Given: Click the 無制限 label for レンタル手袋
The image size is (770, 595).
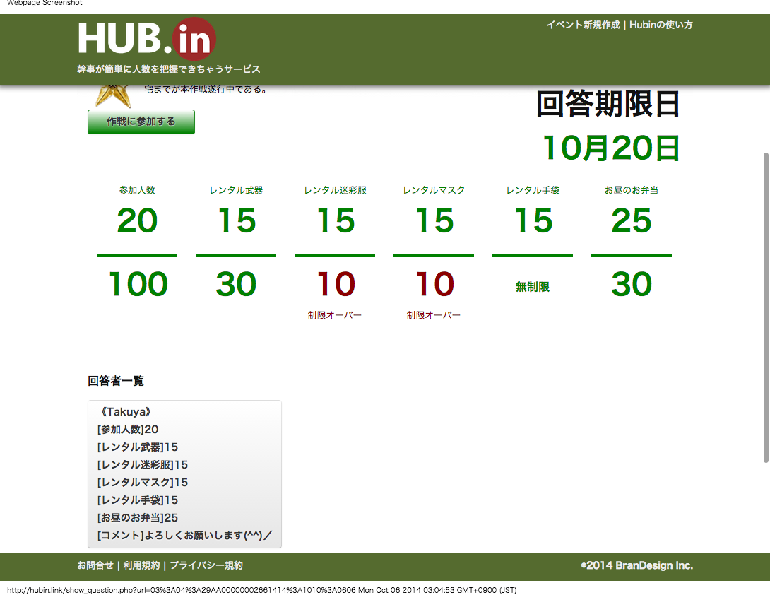Looking at the screenshot, I should pos(533,287).
